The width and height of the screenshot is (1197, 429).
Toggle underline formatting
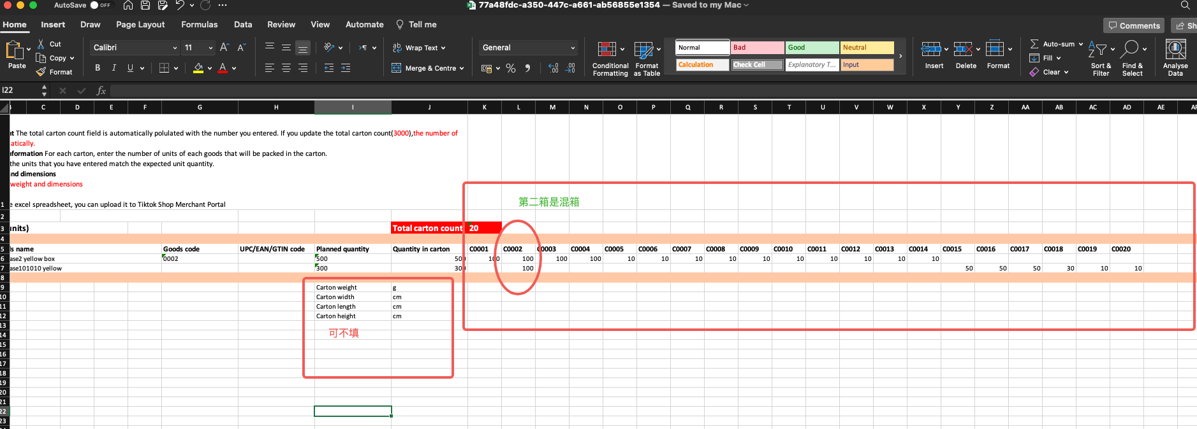click(x=130, y=68)
